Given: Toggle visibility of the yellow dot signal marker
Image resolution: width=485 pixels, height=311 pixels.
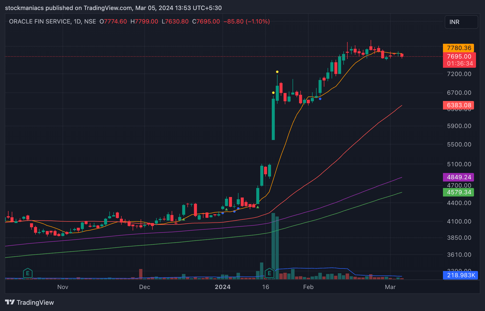Looking at the screenshot, I should point(277,71).
